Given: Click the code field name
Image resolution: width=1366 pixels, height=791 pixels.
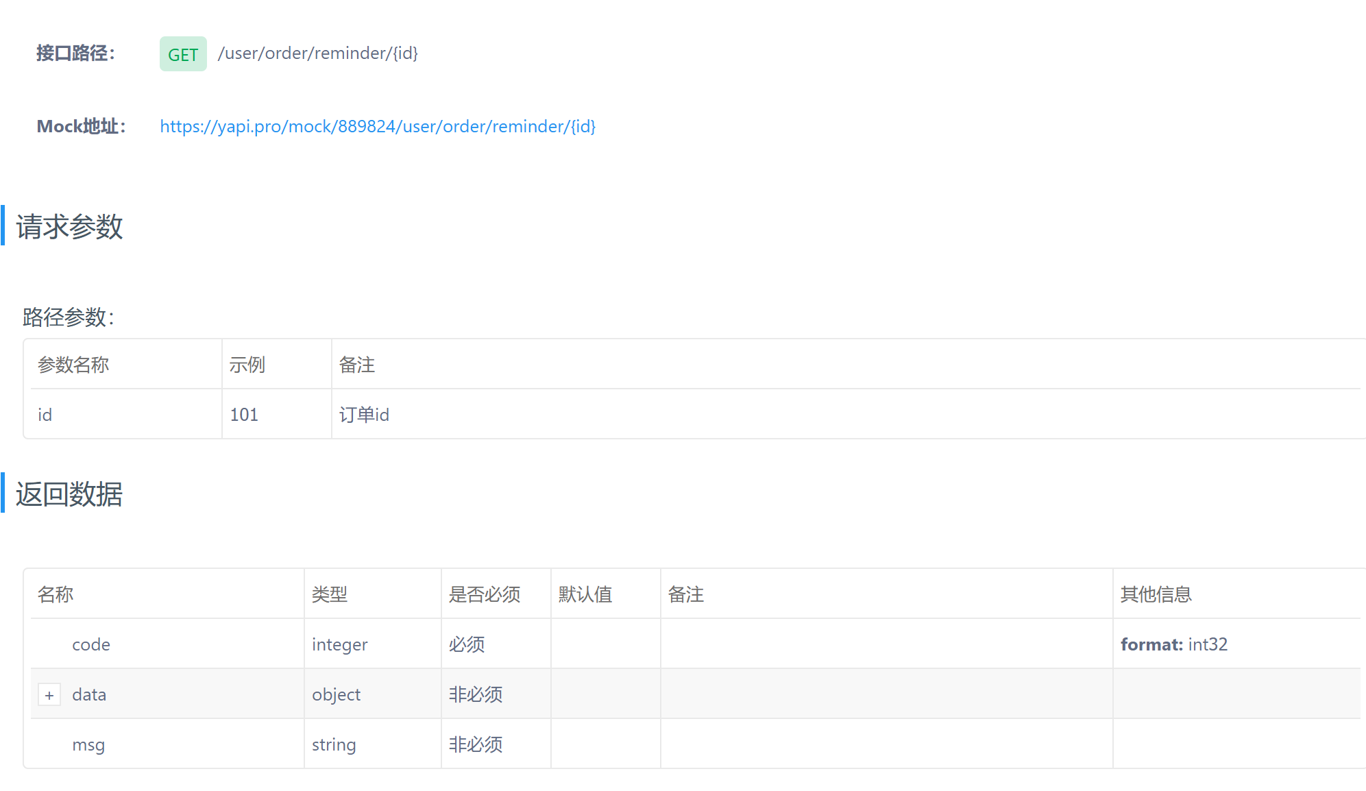Looking at the screenshot, I should pos(91,644).
